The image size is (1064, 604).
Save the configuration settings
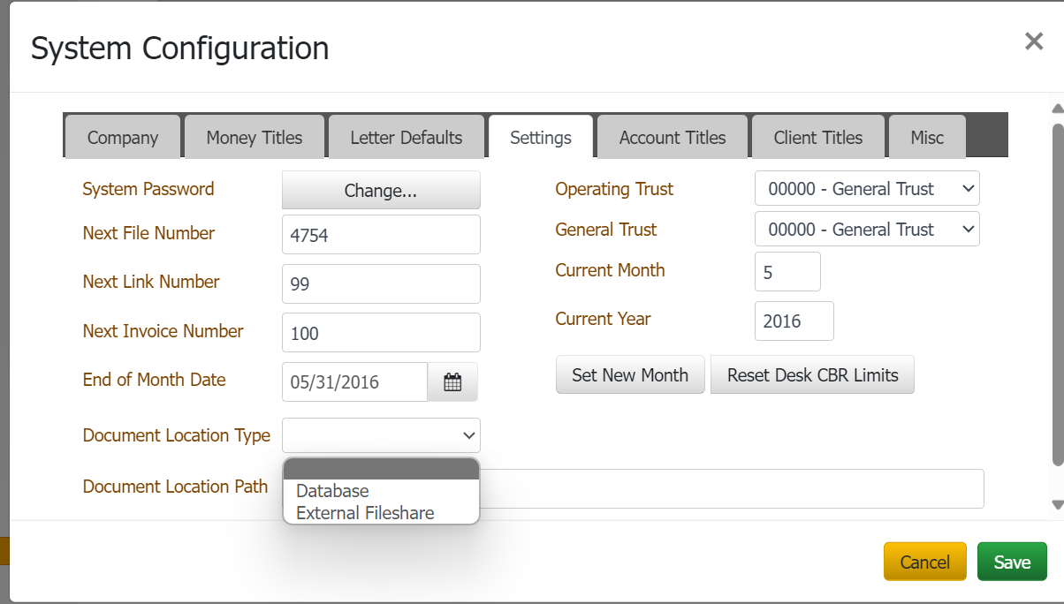(1012, 562)
